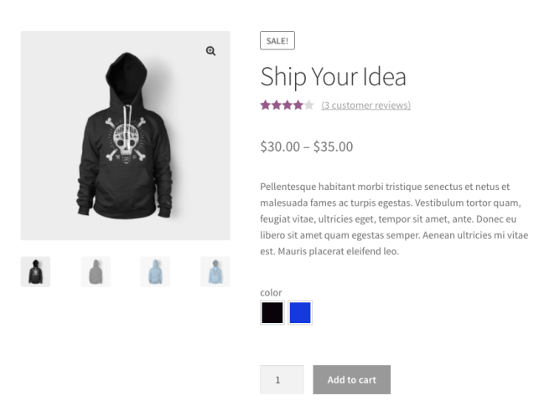Select the gray hoodie thumbnail
Image resolution: width=544 pixels, height=411 pixels.
click(x=96, y=271)
